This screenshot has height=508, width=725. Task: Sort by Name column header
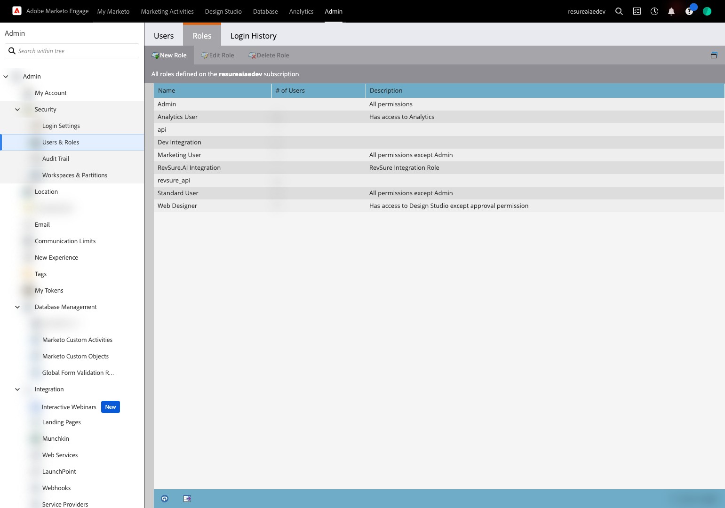pos(213,90)
